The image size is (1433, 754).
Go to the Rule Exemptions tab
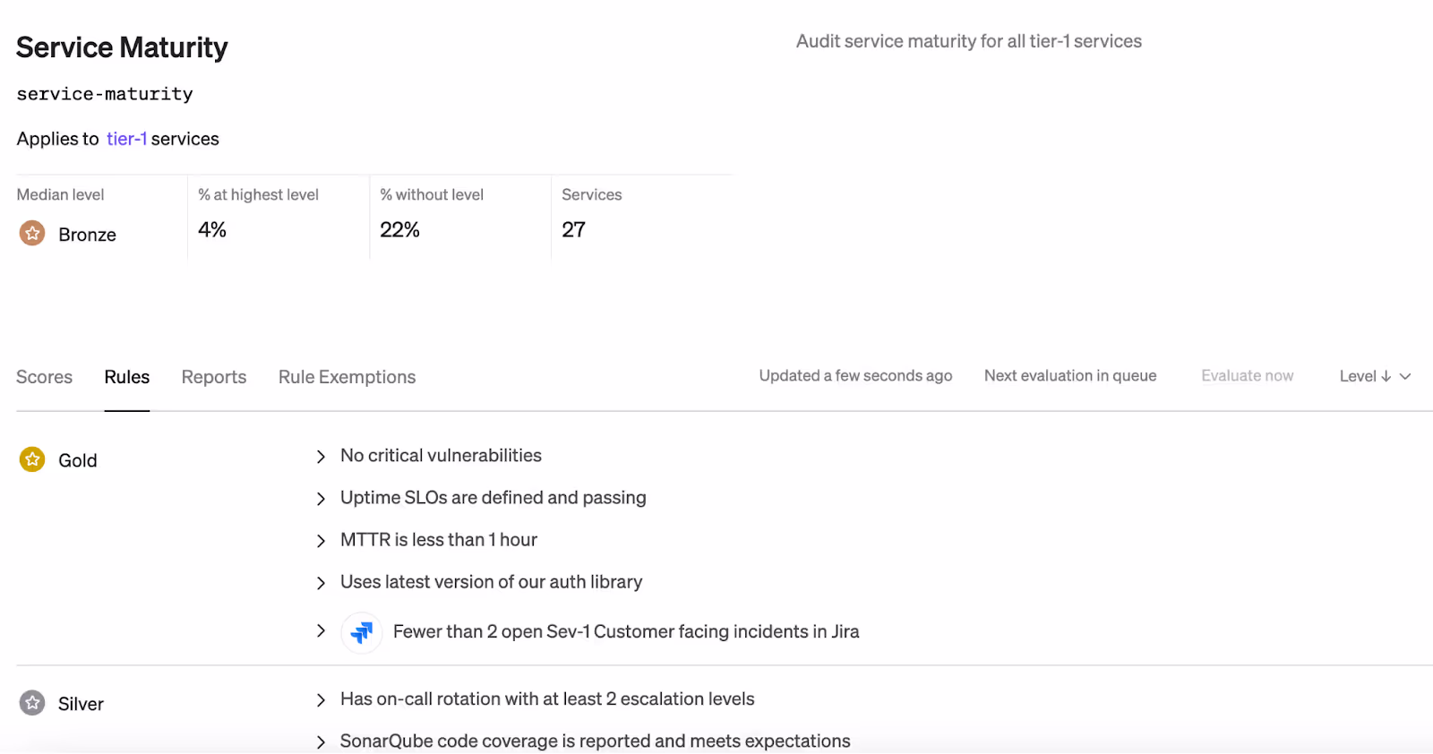347,377
